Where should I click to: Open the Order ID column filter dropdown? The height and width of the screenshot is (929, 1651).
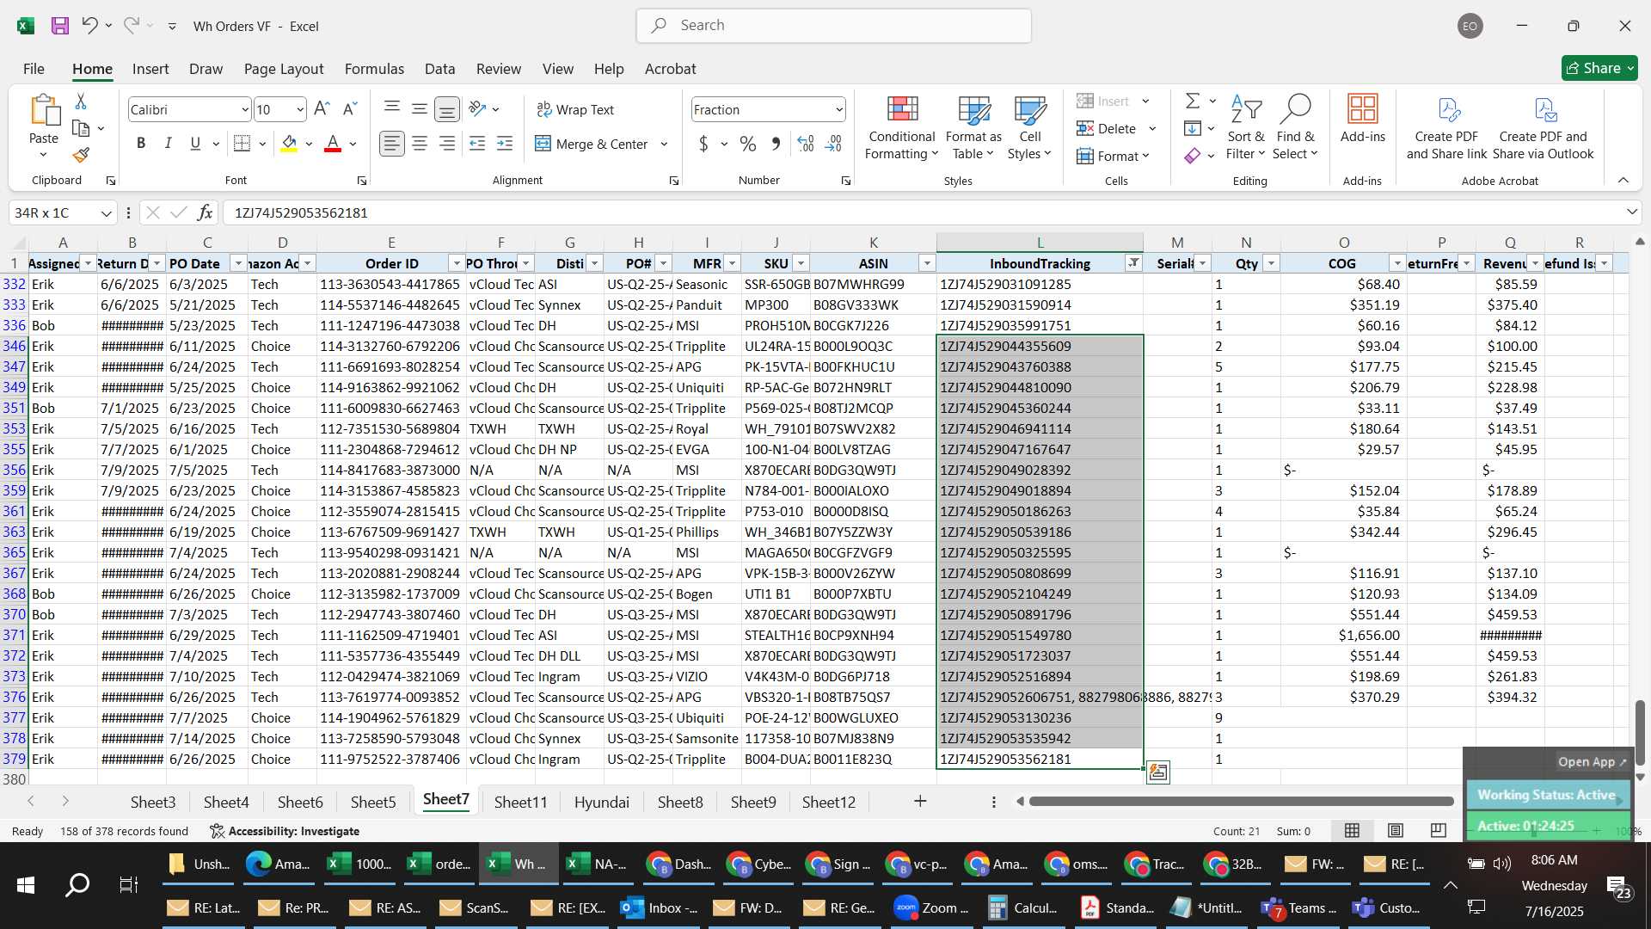pos(457,263)
